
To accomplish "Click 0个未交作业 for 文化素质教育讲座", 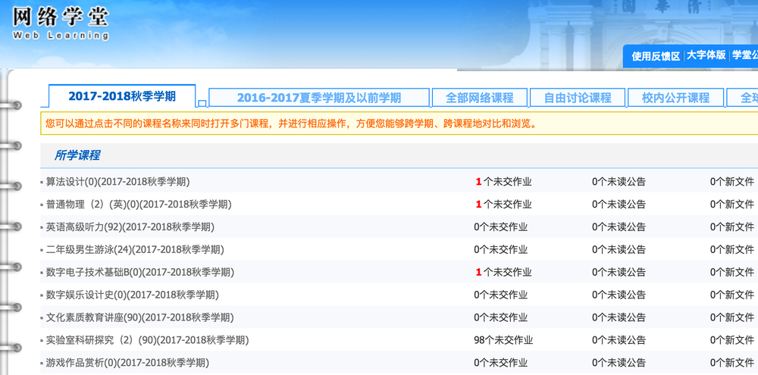I will (501, 317).
